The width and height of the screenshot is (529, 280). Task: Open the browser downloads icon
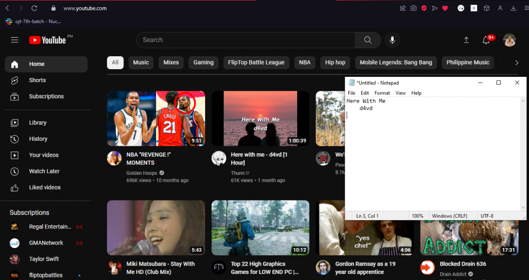(513, 8)
